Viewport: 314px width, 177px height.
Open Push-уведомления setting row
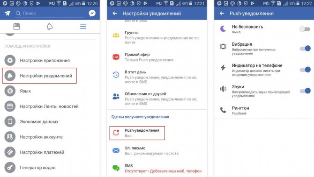click(x=137, y=133)
